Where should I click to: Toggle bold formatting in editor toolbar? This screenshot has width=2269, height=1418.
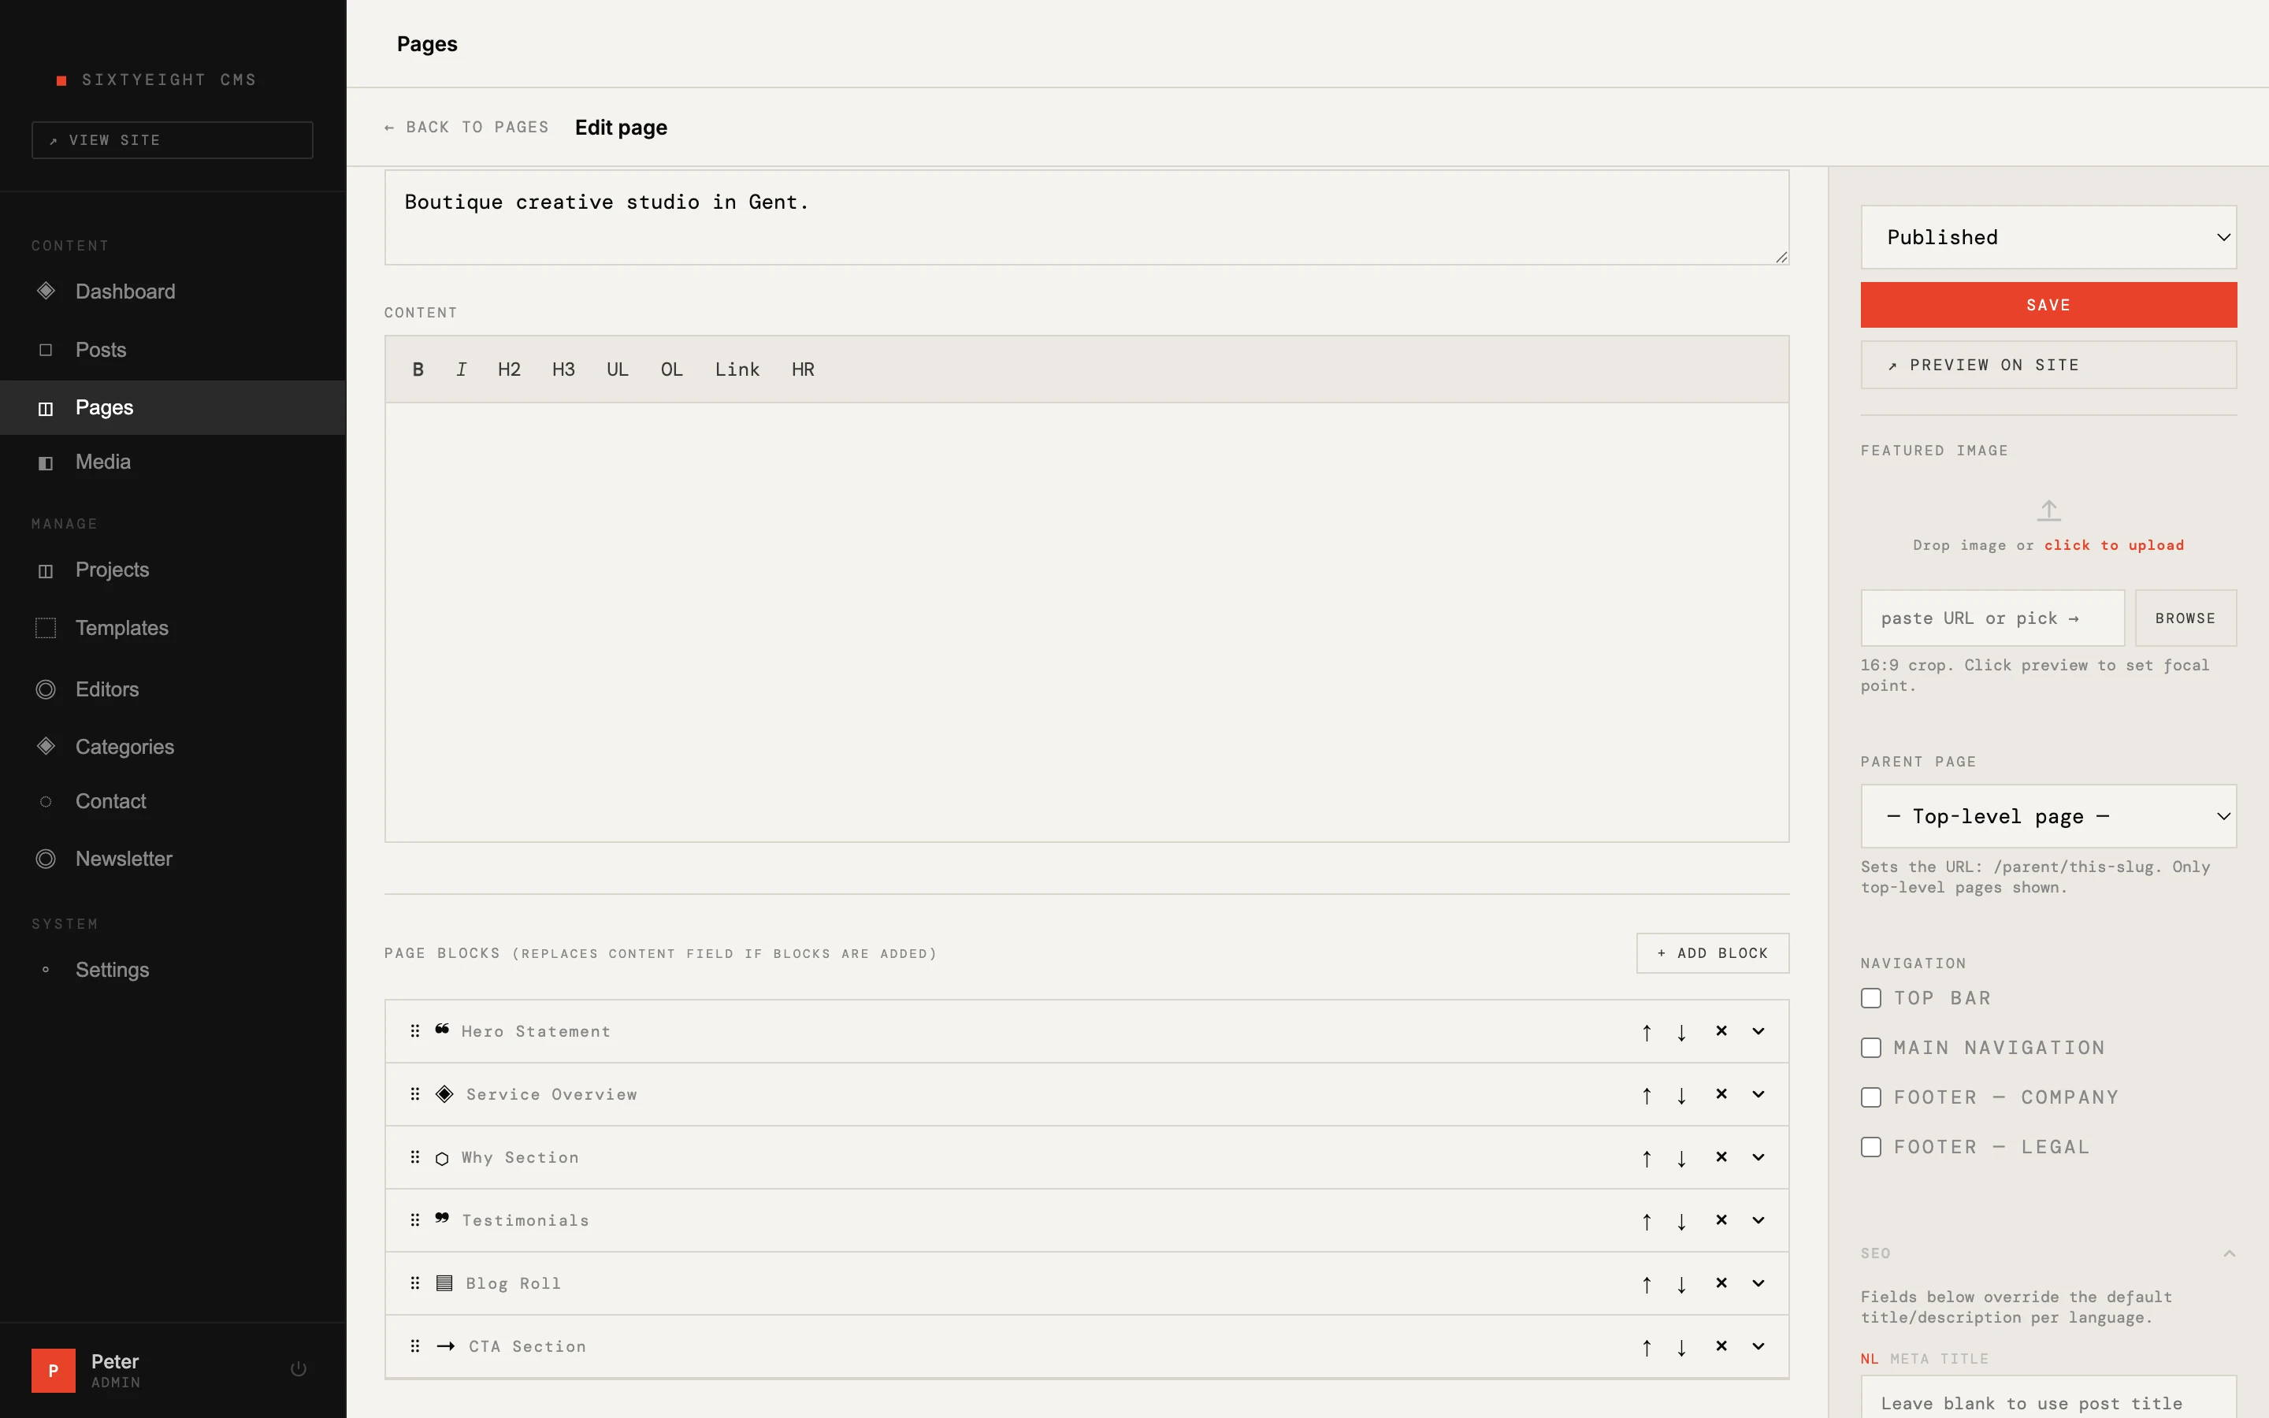tap(418, 369)
